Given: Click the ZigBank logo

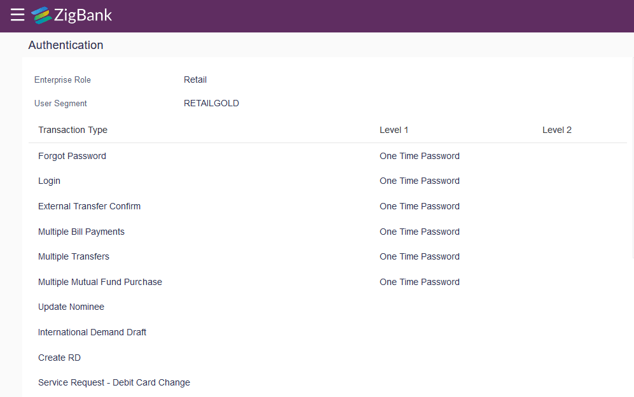Looking at the screenshot, I should click(71, 15).
